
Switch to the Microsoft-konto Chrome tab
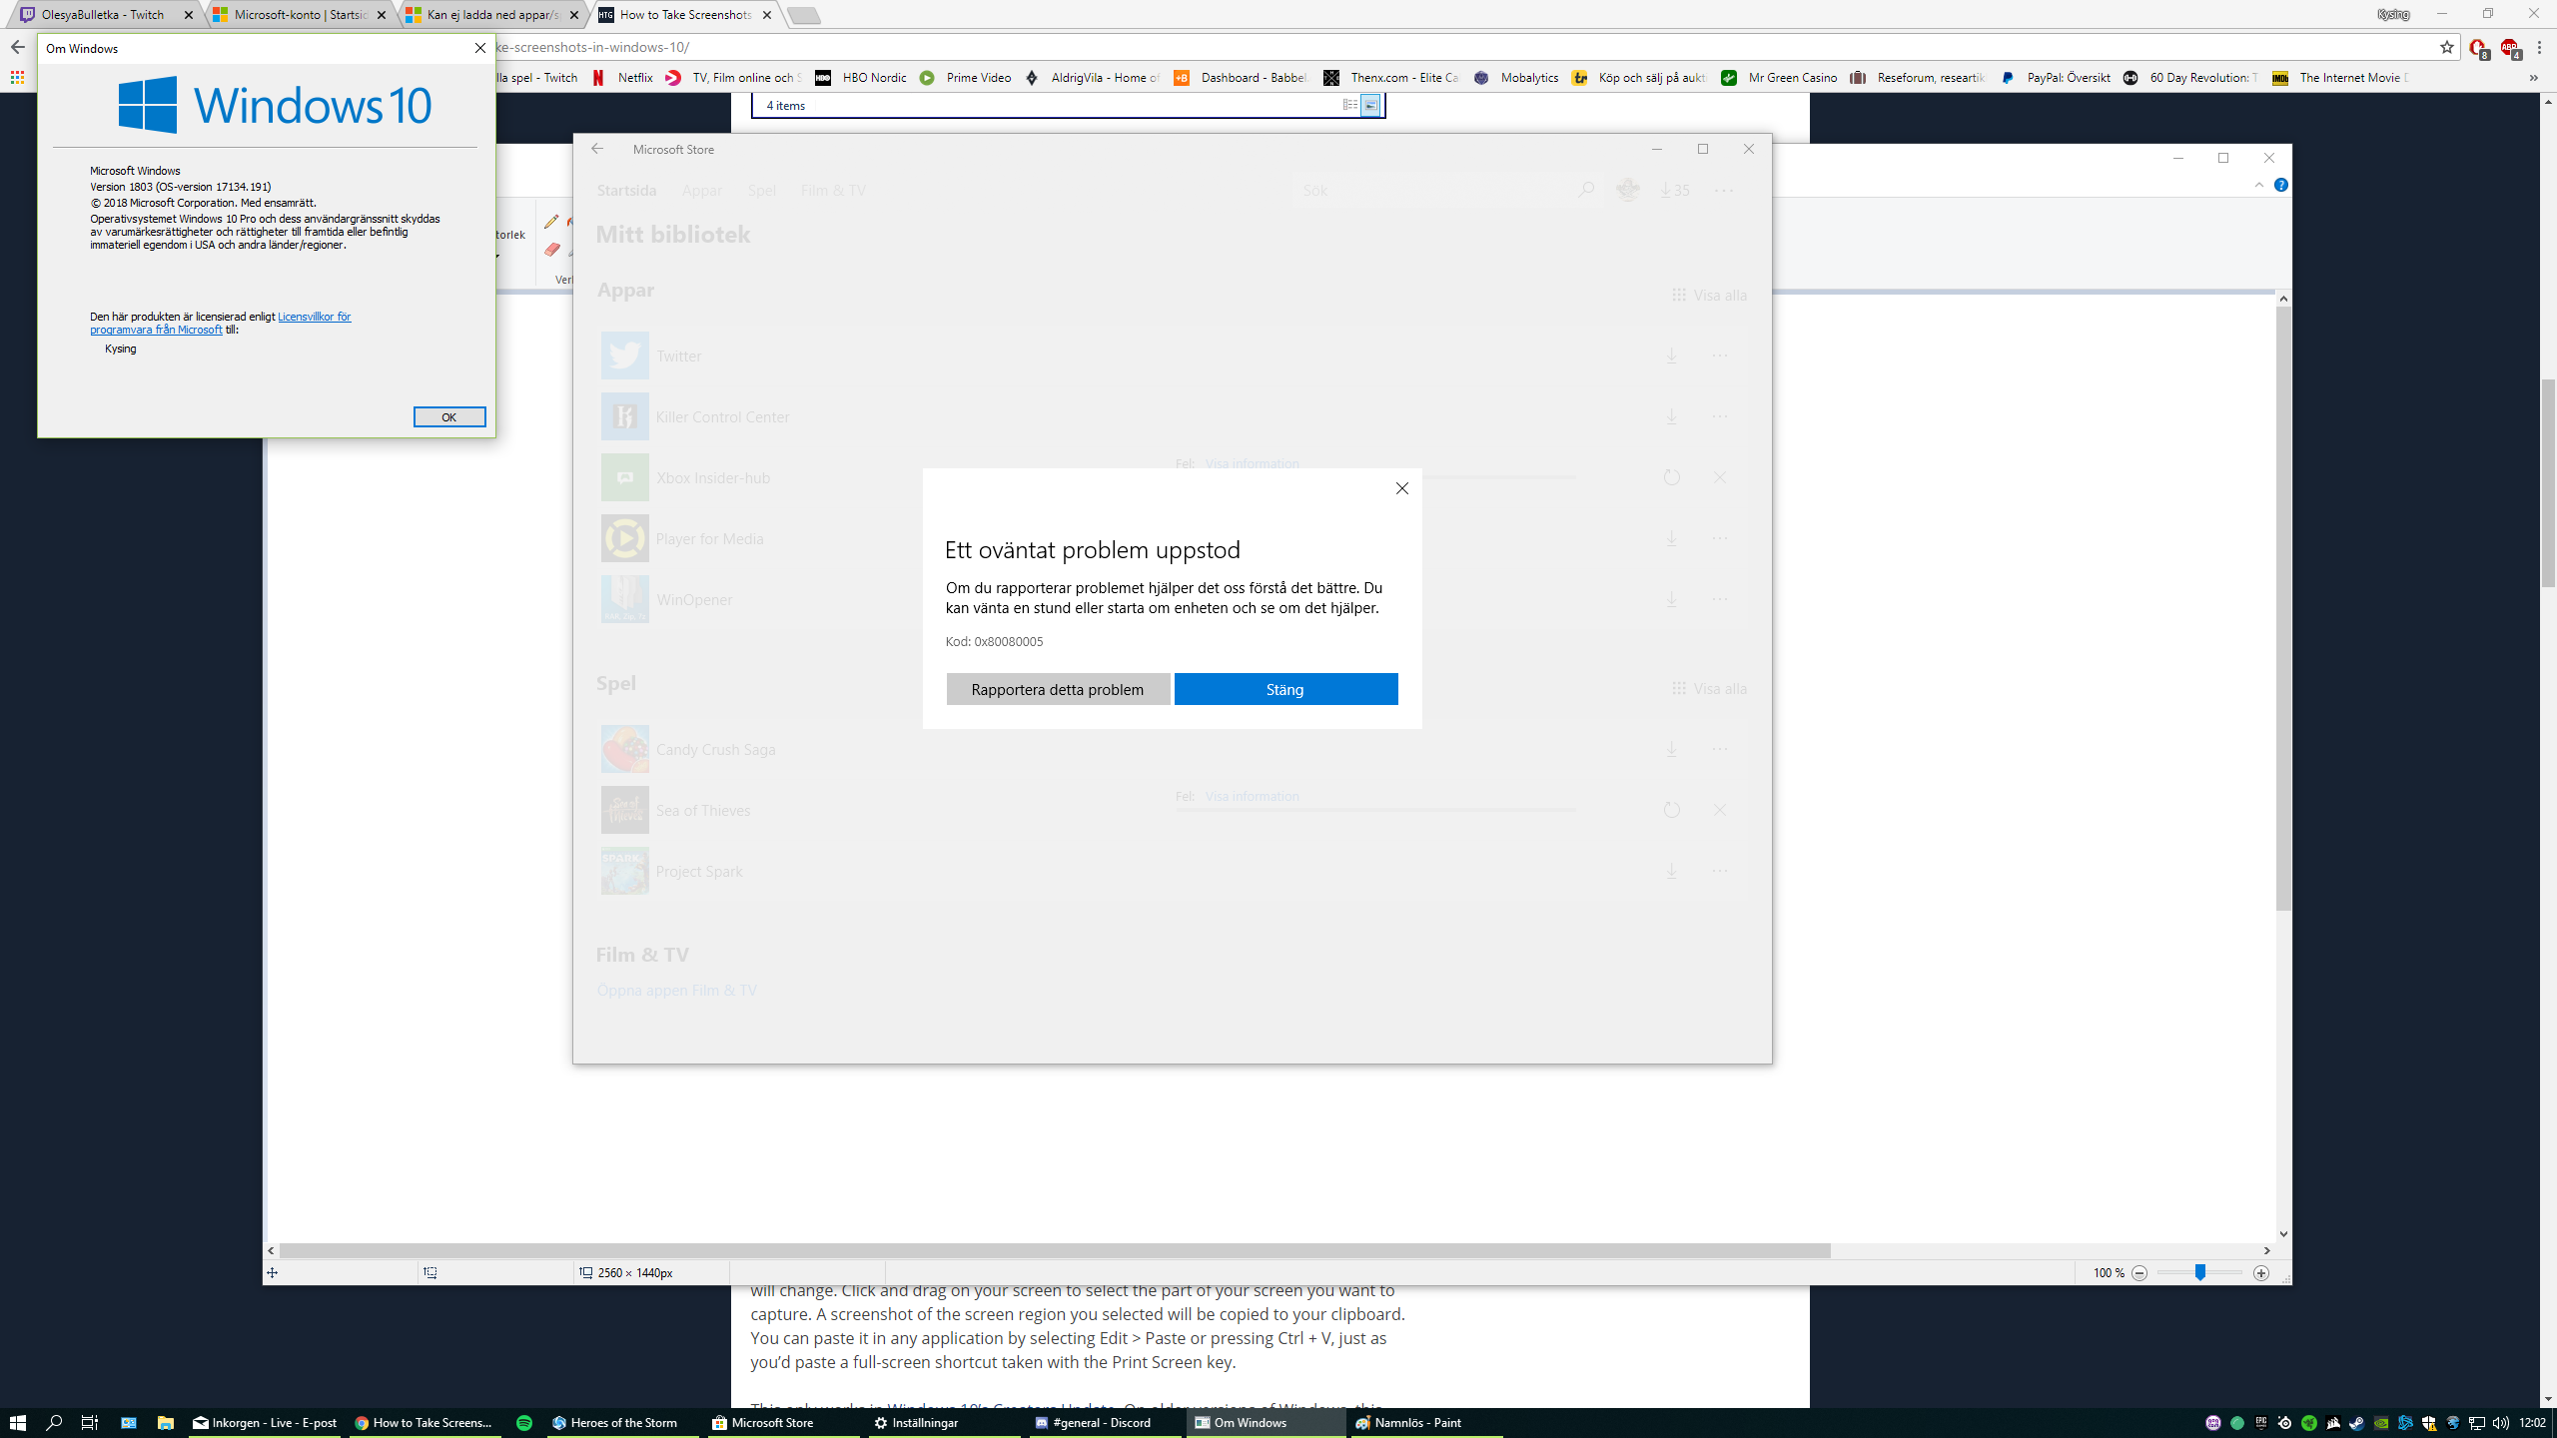(x=300, y=15)
